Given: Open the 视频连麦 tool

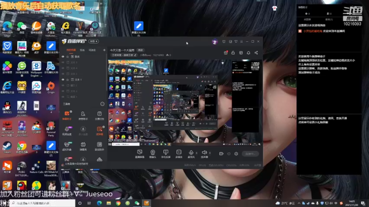Looking at the screenshot, I should pos(67,131).
